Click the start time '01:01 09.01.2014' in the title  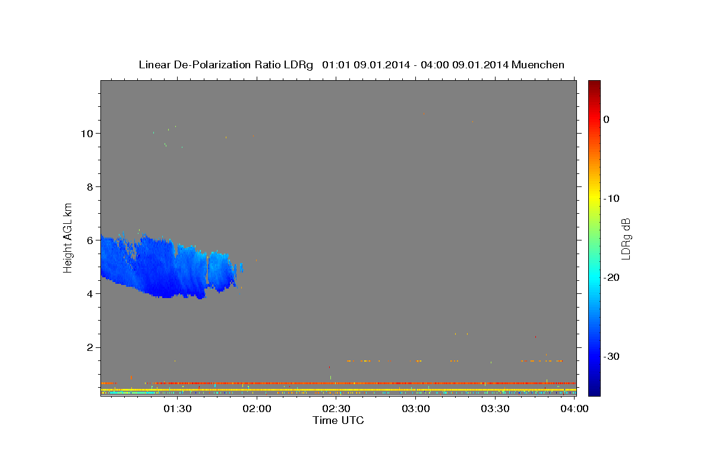click(x=366, y=65)
